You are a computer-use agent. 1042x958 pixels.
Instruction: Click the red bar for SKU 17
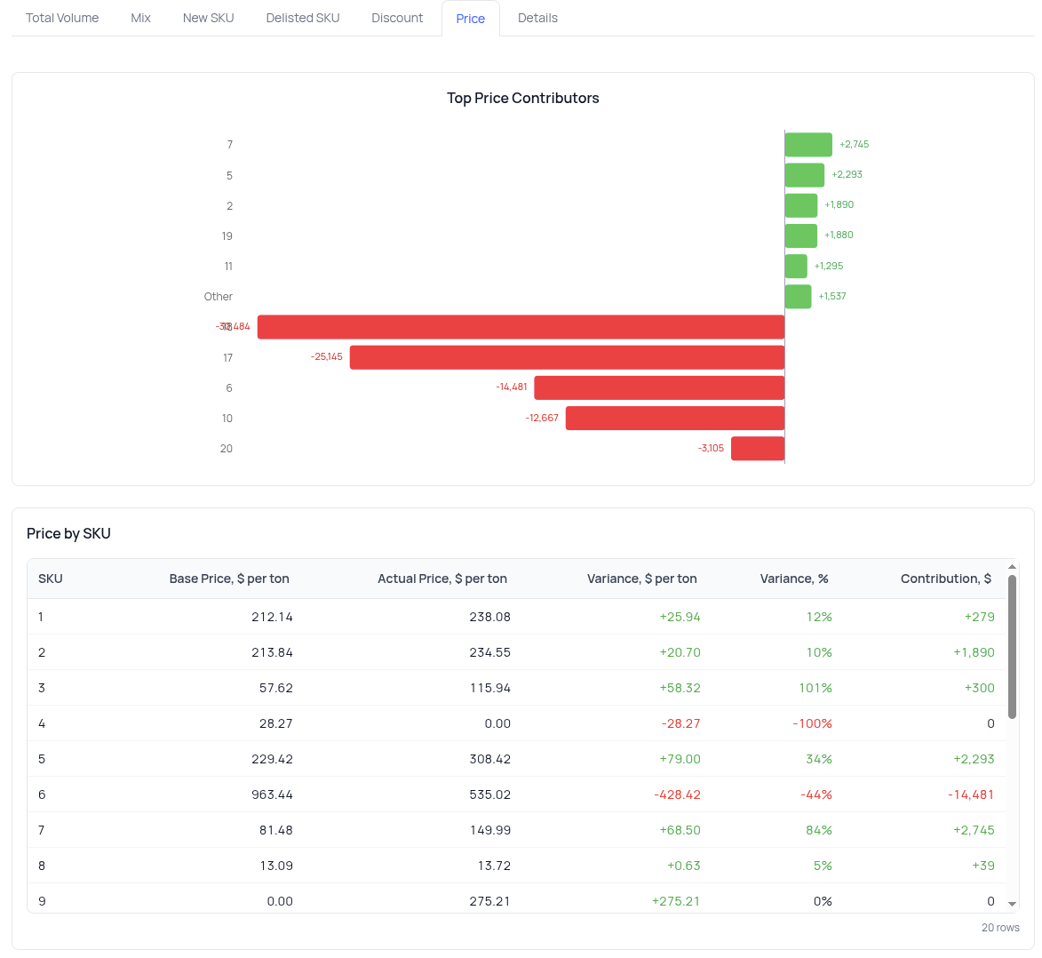[x=567, y=357]
